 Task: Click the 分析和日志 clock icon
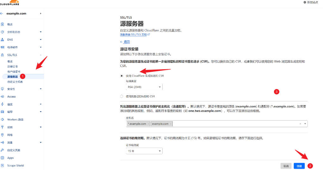[x=2, y=32]
